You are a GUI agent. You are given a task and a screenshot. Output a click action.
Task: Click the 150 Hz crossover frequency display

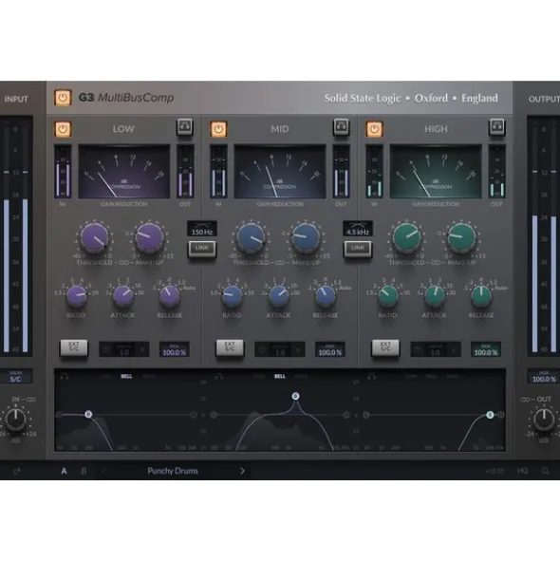pyautogui.click(x=202, y=229)
